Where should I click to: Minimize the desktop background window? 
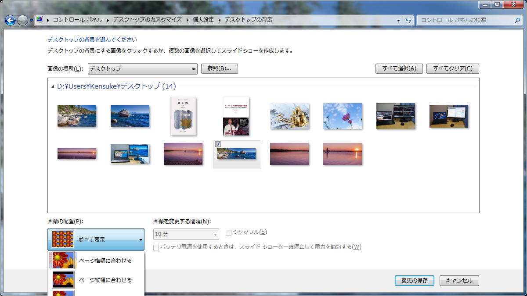point(486,4)
